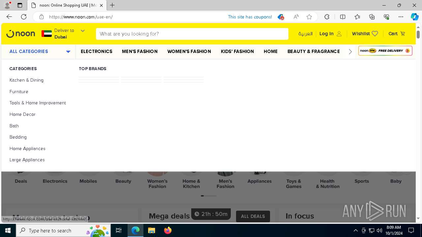This screenshot has height=237, width=422.
Task: Open Windows Start menu
Action: coord(8,230)
